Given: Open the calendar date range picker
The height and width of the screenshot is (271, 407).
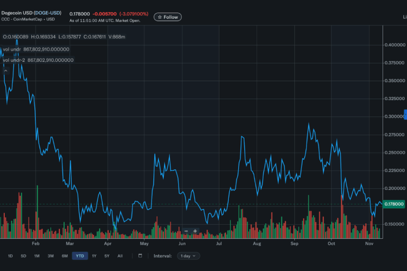Looking at the screenshot, I should coord(140,256).
